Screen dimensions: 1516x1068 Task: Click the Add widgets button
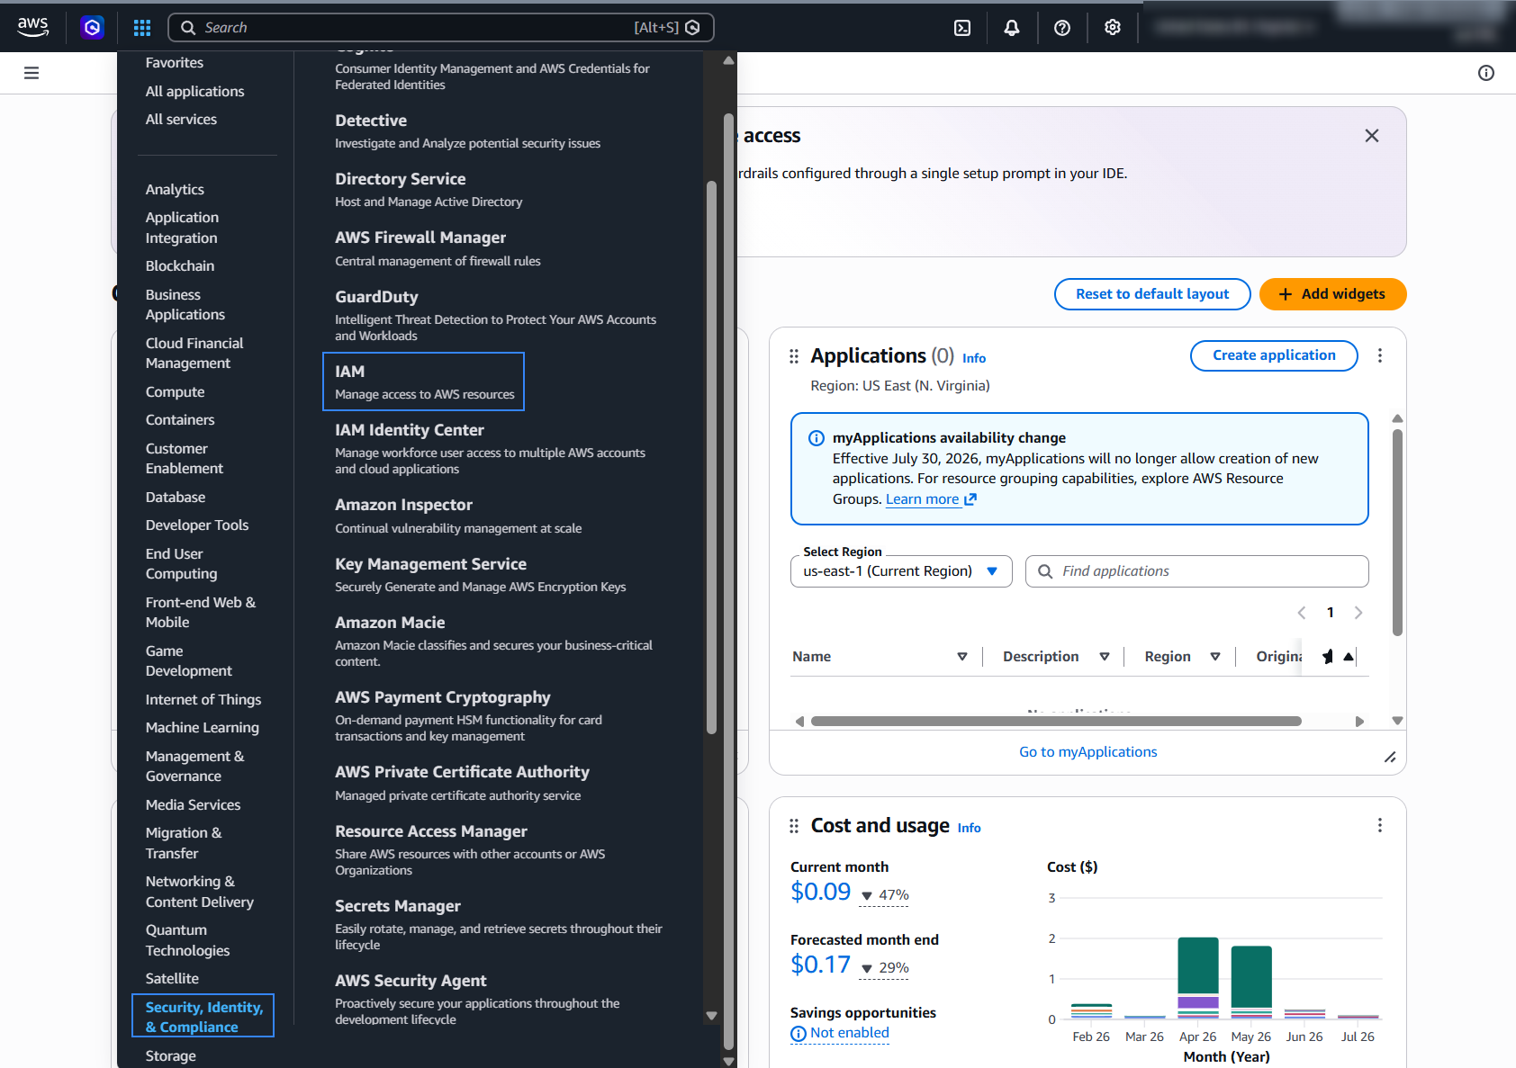(1332, 294)
